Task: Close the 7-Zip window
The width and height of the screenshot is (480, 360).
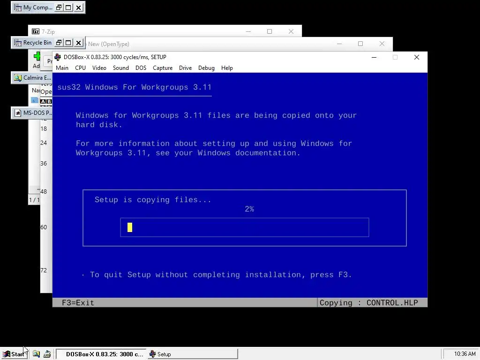Action: click(291, 31)
